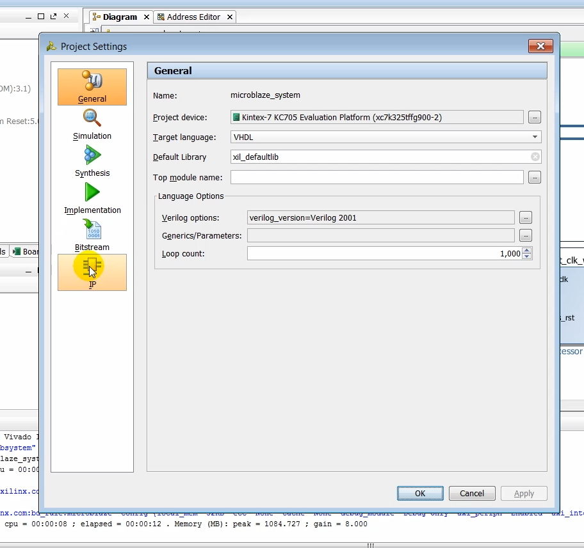Open the Target language dropdown

pyautogui.click(x=534, y=137)
